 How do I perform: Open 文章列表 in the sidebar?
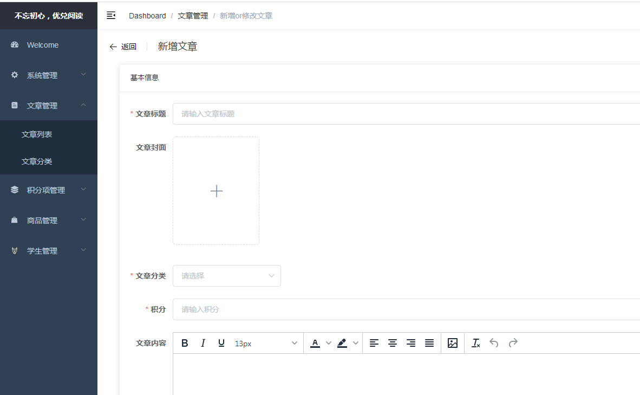point(49,134)
